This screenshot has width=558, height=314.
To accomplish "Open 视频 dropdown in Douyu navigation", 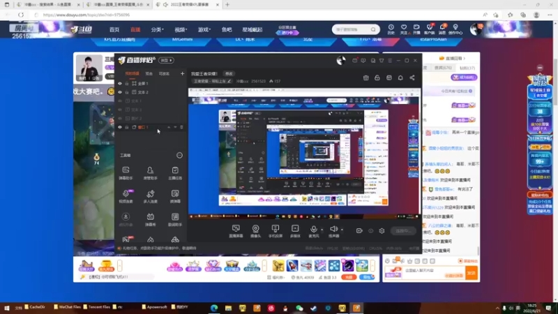I will tap(181, 29).
